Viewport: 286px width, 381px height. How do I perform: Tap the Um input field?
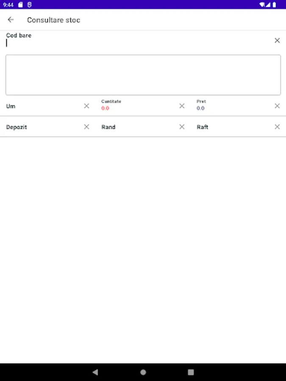tap(42, 106)
